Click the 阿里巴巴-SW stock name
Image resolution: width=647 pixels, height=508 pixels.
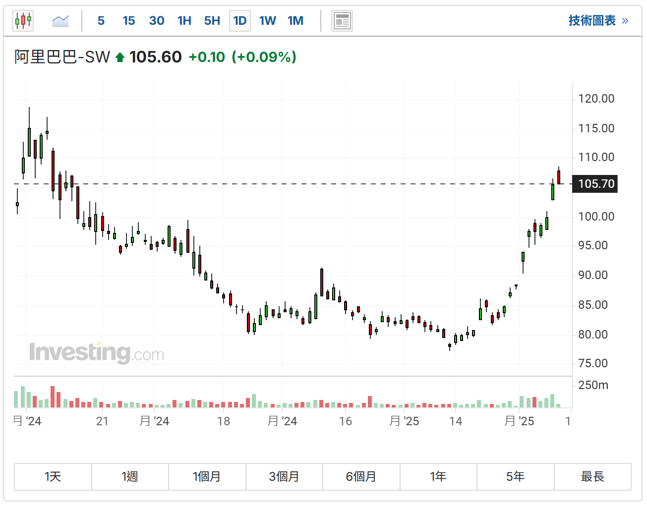point(62,57)
